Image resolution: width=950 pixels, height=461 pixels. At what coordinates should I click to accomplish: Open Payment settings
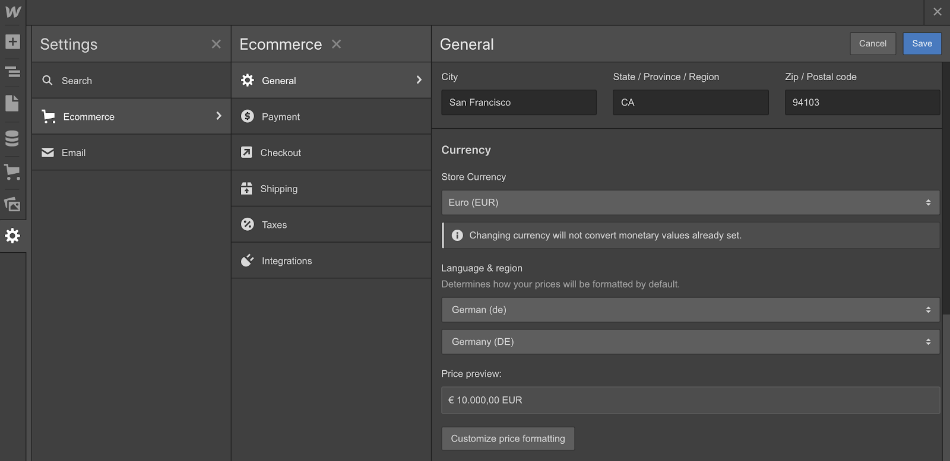pyautogui.click(x=331, y=116)
